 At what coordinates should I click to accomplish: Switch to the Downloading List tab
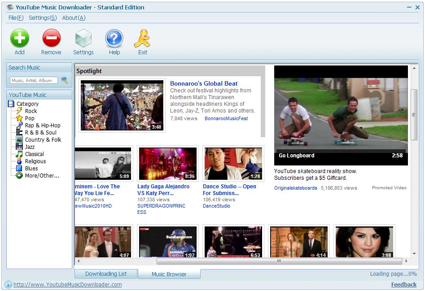coord(106,274)
